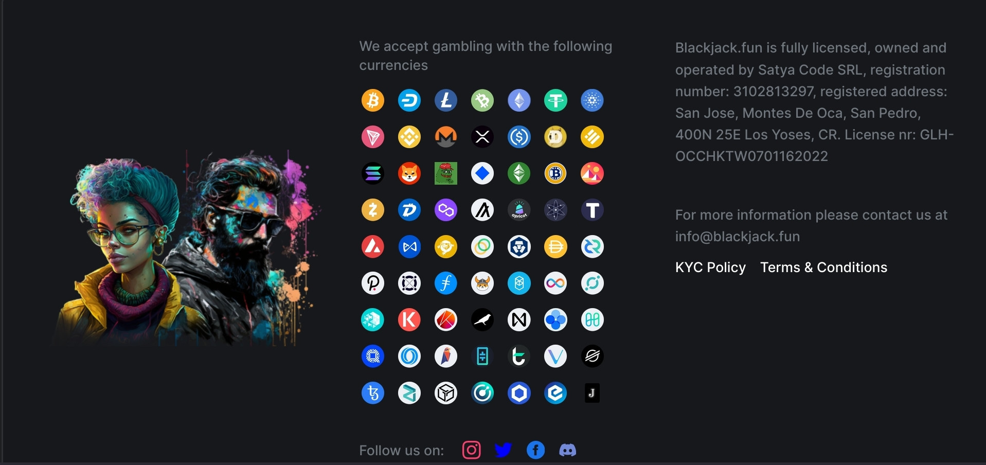Click the Shiba Inu currency icon
Viewport: 986px width, 465px height.
(x=409, y=173)
